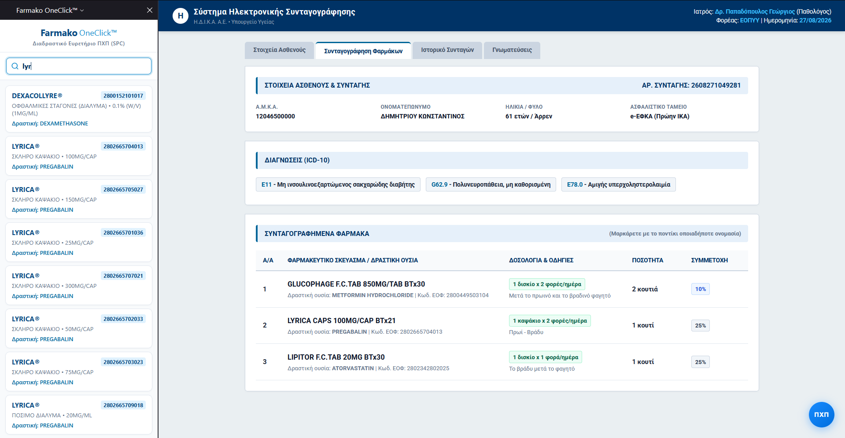Click the METFORMIN HYDROCHLORIDE active substance
Viewport: 845px width, 438px height.
pyautogui.click(x=373, y=295)
